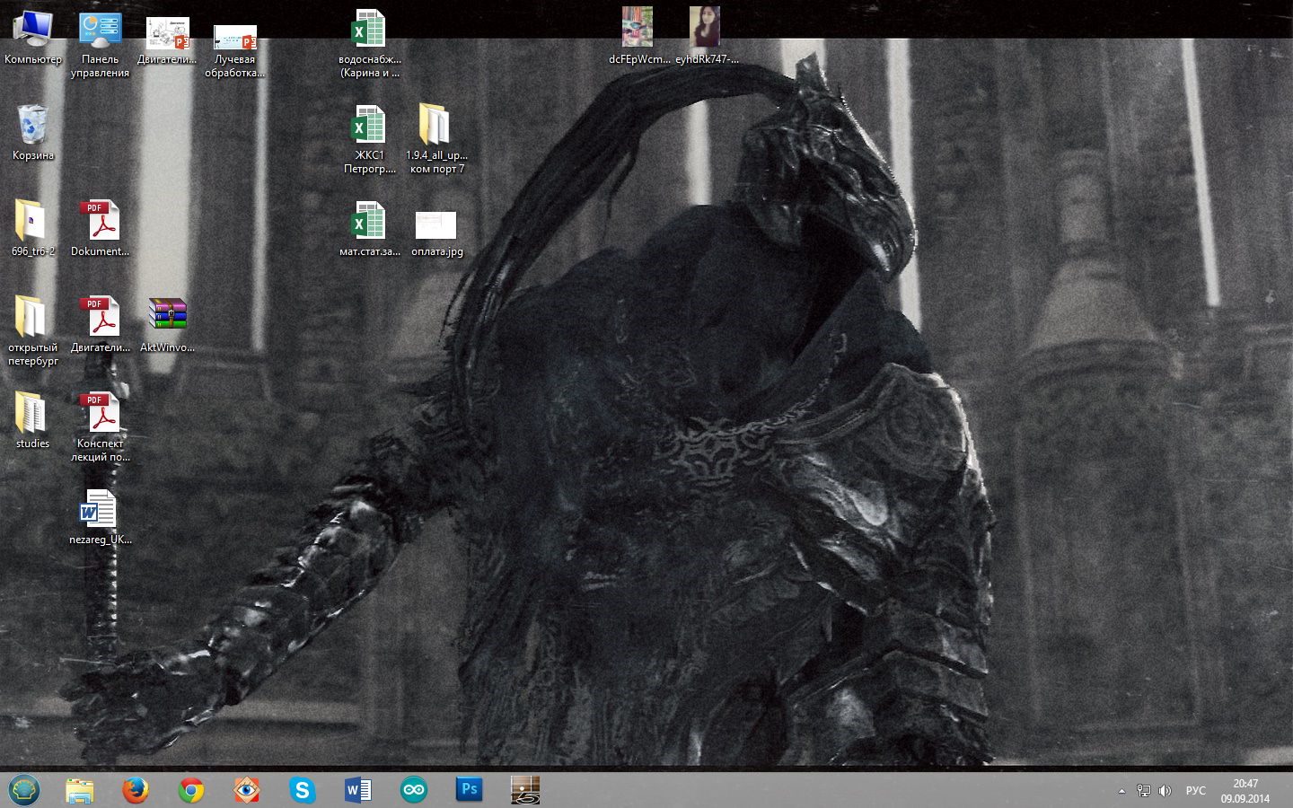
Task: Select the водоснабж... Excel file
Action: pos(369,45)
